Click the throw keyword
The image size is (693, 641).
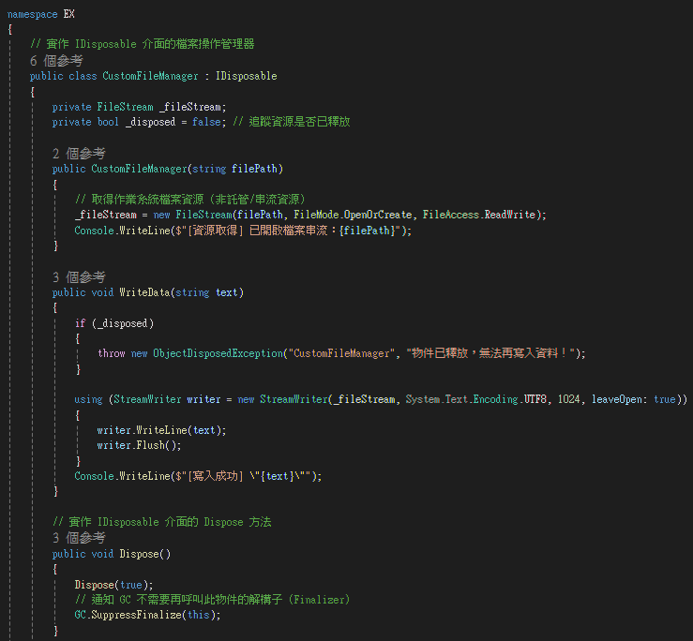[112, 353]
